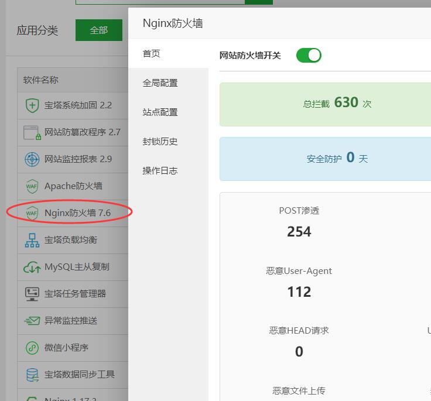Viewport: 431px width, 401px height.
Task: Click the 网站监控报表 target icon
Action: point(32,159)
